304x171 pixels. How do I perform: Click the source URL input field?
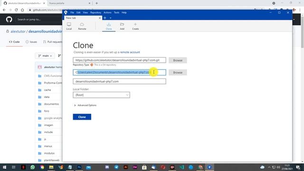point(119,60)
